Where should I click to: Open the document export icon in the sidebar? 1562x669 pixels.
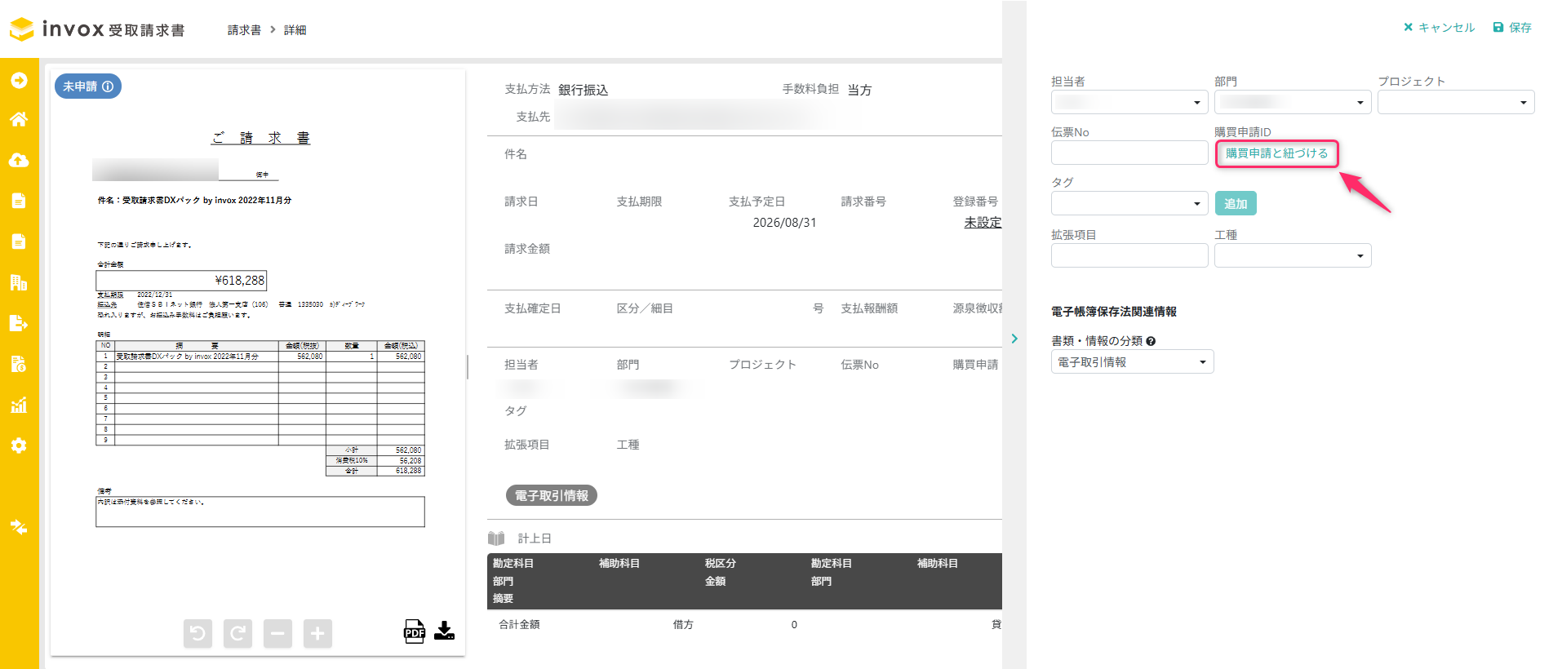pos(19,323)
